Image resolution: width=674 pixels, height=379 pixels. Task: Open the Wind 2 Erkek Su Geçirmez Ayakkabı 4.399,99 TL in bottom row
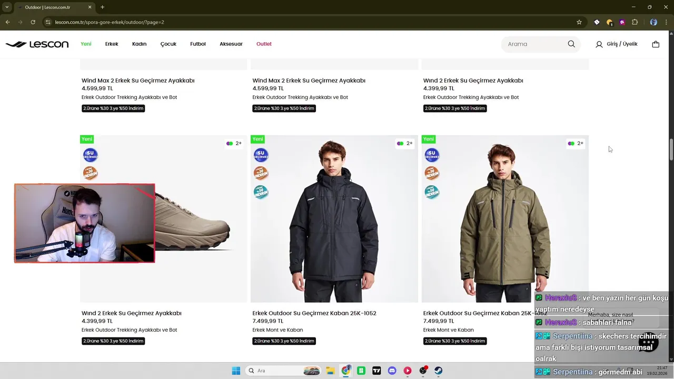click(132, 313)
